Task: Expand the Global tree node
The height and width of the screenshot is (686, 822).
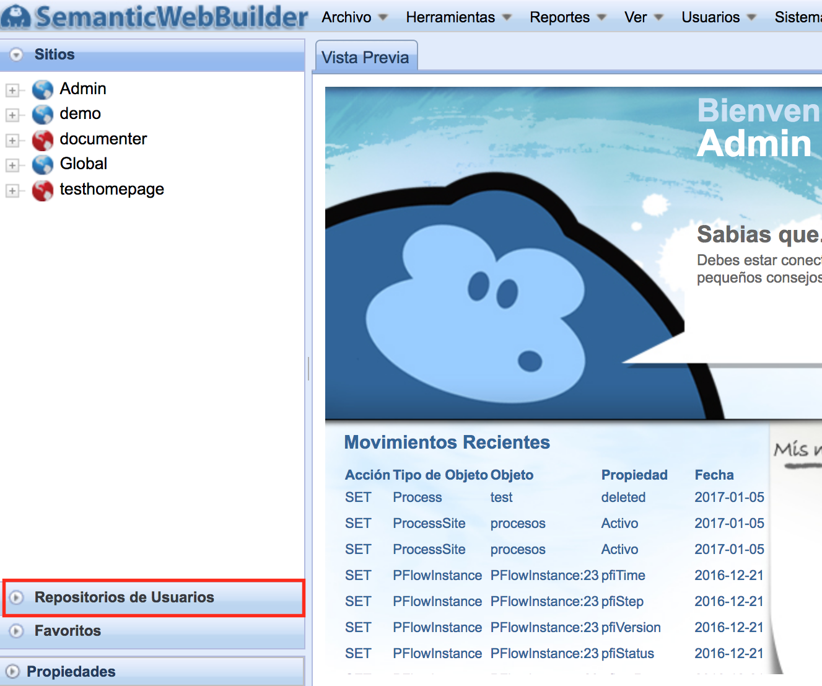Action: (x=12, y=165)
